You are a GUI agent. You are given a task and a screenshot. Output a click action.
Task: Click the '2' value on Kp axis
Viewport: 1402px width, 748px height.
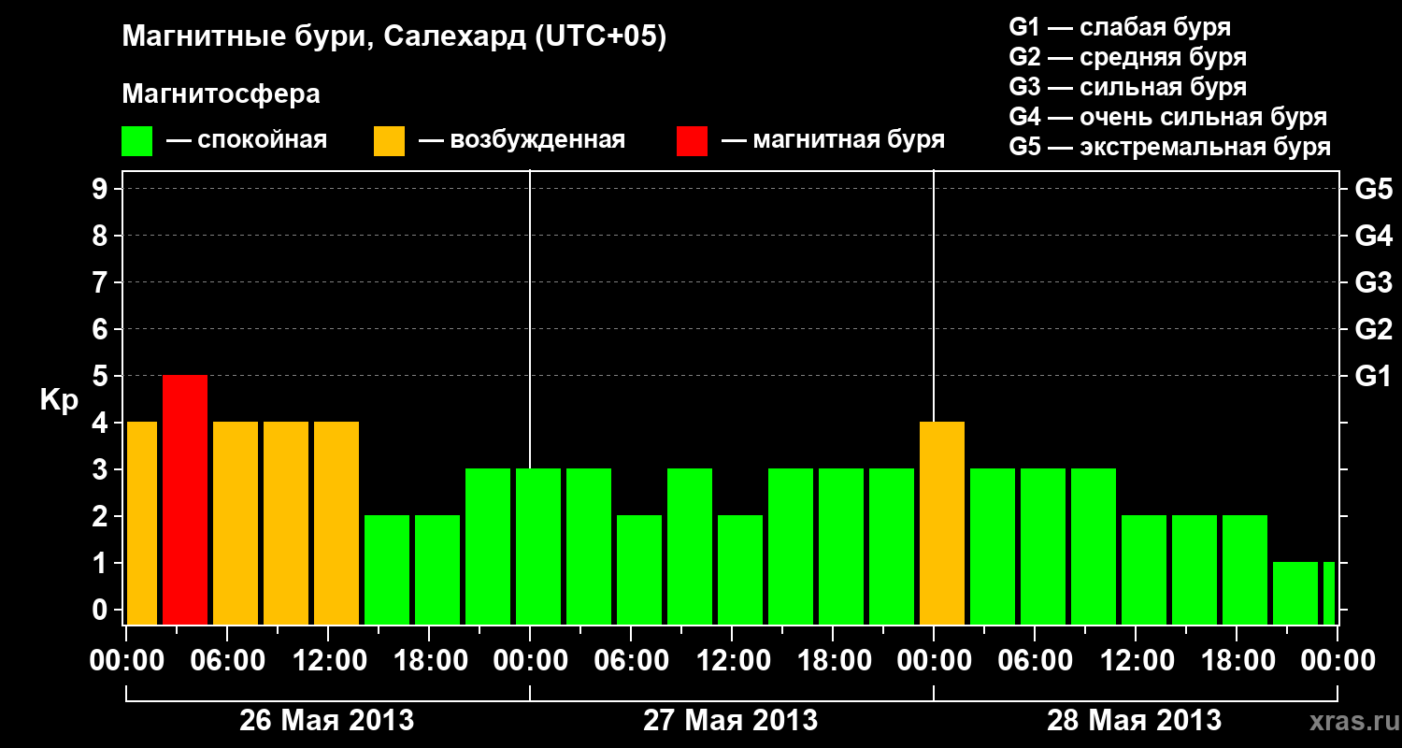102,516
